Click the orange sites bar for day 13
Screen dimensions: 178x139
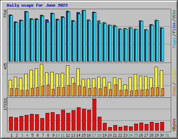(74, 90)
